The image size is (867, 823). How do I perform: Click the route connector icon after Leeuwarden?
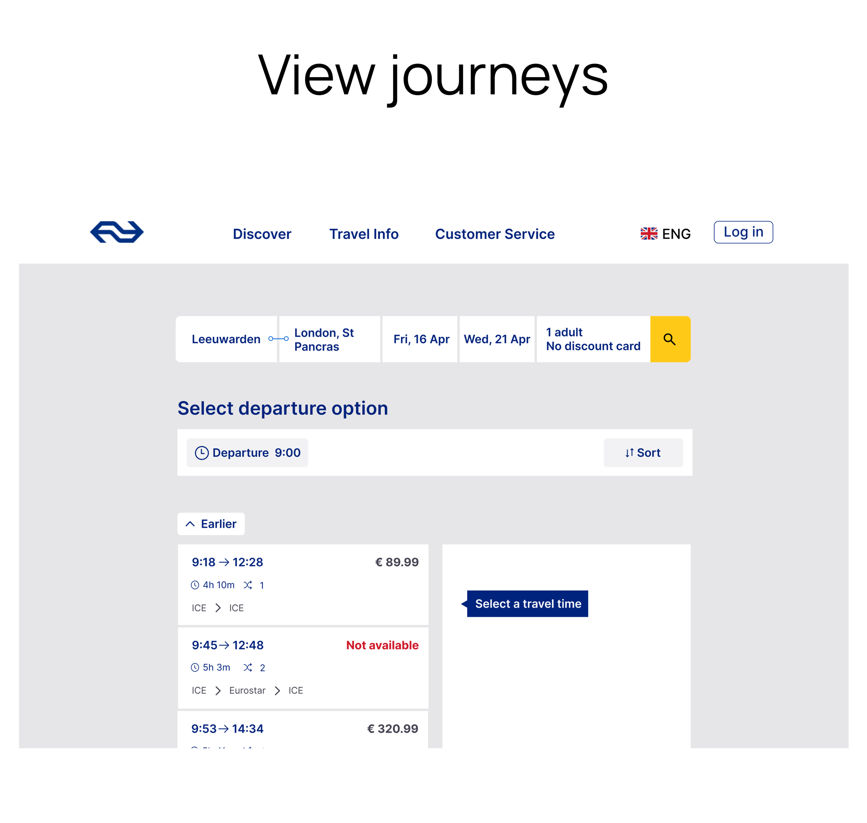[x=278, y=339]
